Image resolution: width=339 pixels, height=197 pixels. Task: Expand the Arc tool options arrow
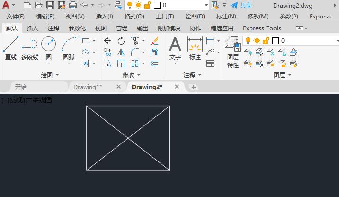coord(69,63)
